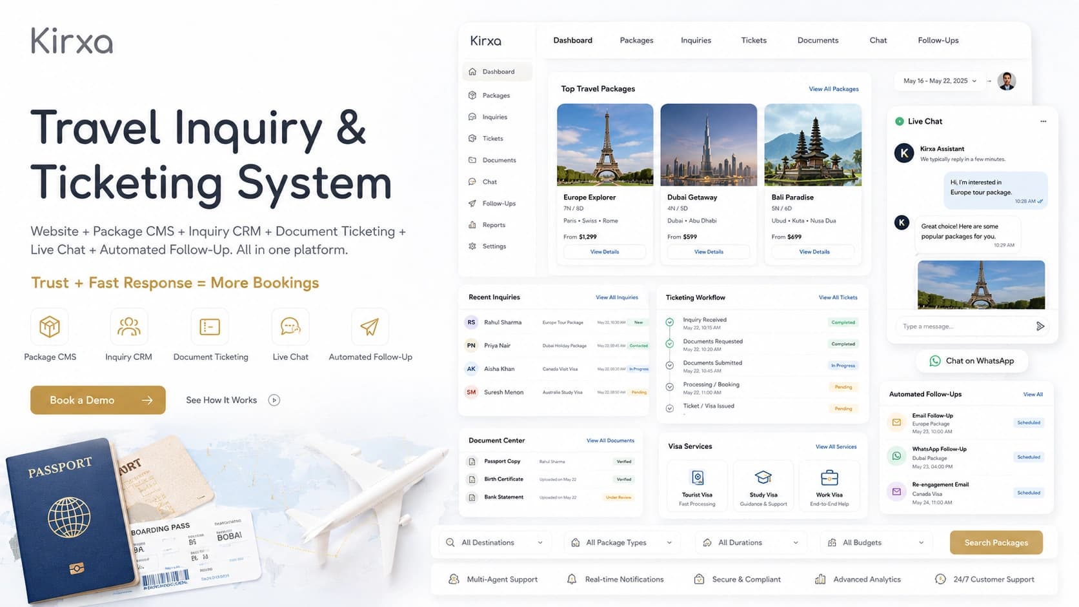Screen dimensions: 1079x607
Task: Click the Chat on WhatsApp button
Action: (972, 361)
